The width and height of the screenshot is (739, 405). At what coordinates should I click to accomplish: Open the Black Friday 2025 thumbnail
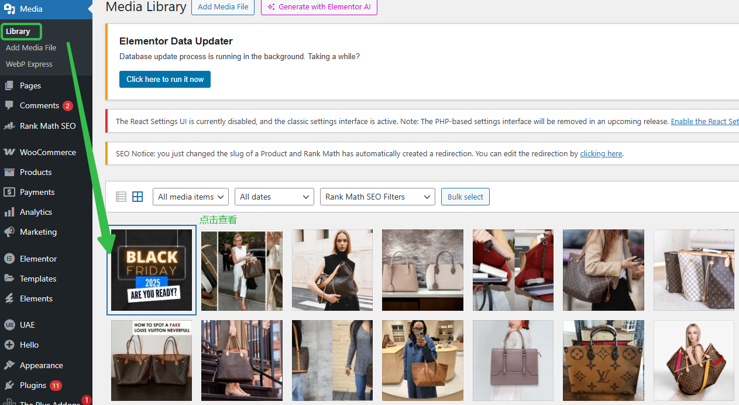pyautogui.click(x=152, y=270)
